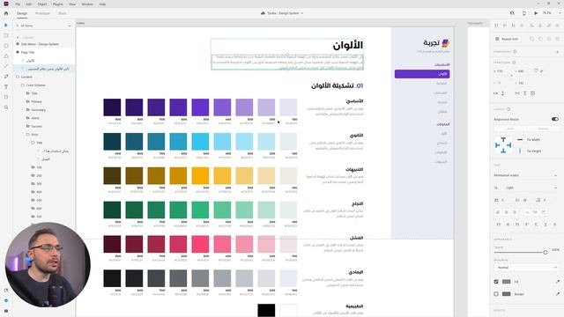This screenshot has width=564, height=317.
Task: Switch to the Share tab
Action: click(x=63, y=13)
